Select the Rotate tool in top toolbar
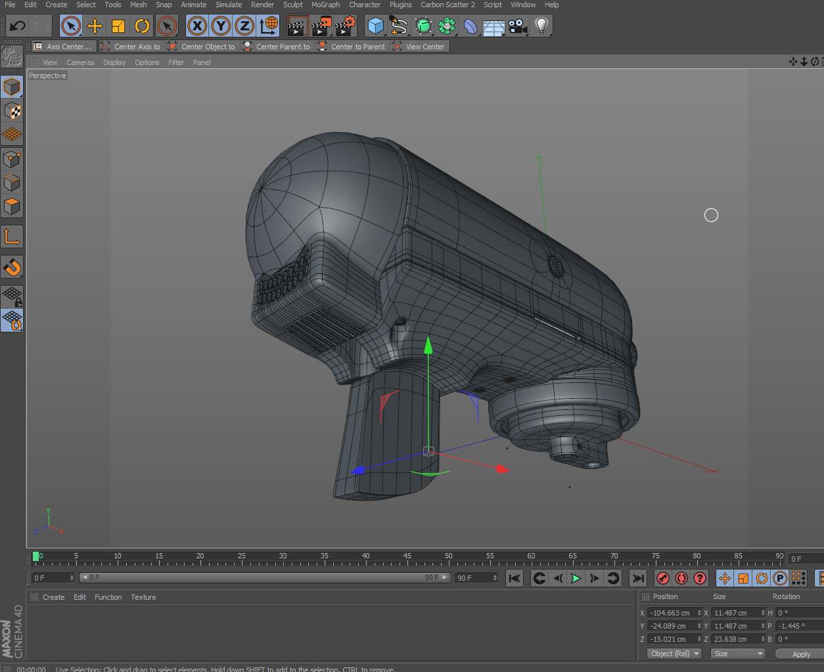824x672 pixels. point(142,26)
